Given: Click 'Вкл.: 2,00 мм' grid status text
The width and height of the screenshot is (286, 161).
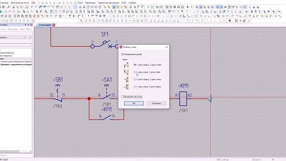Looking at the screenshot, I should 223,160.
